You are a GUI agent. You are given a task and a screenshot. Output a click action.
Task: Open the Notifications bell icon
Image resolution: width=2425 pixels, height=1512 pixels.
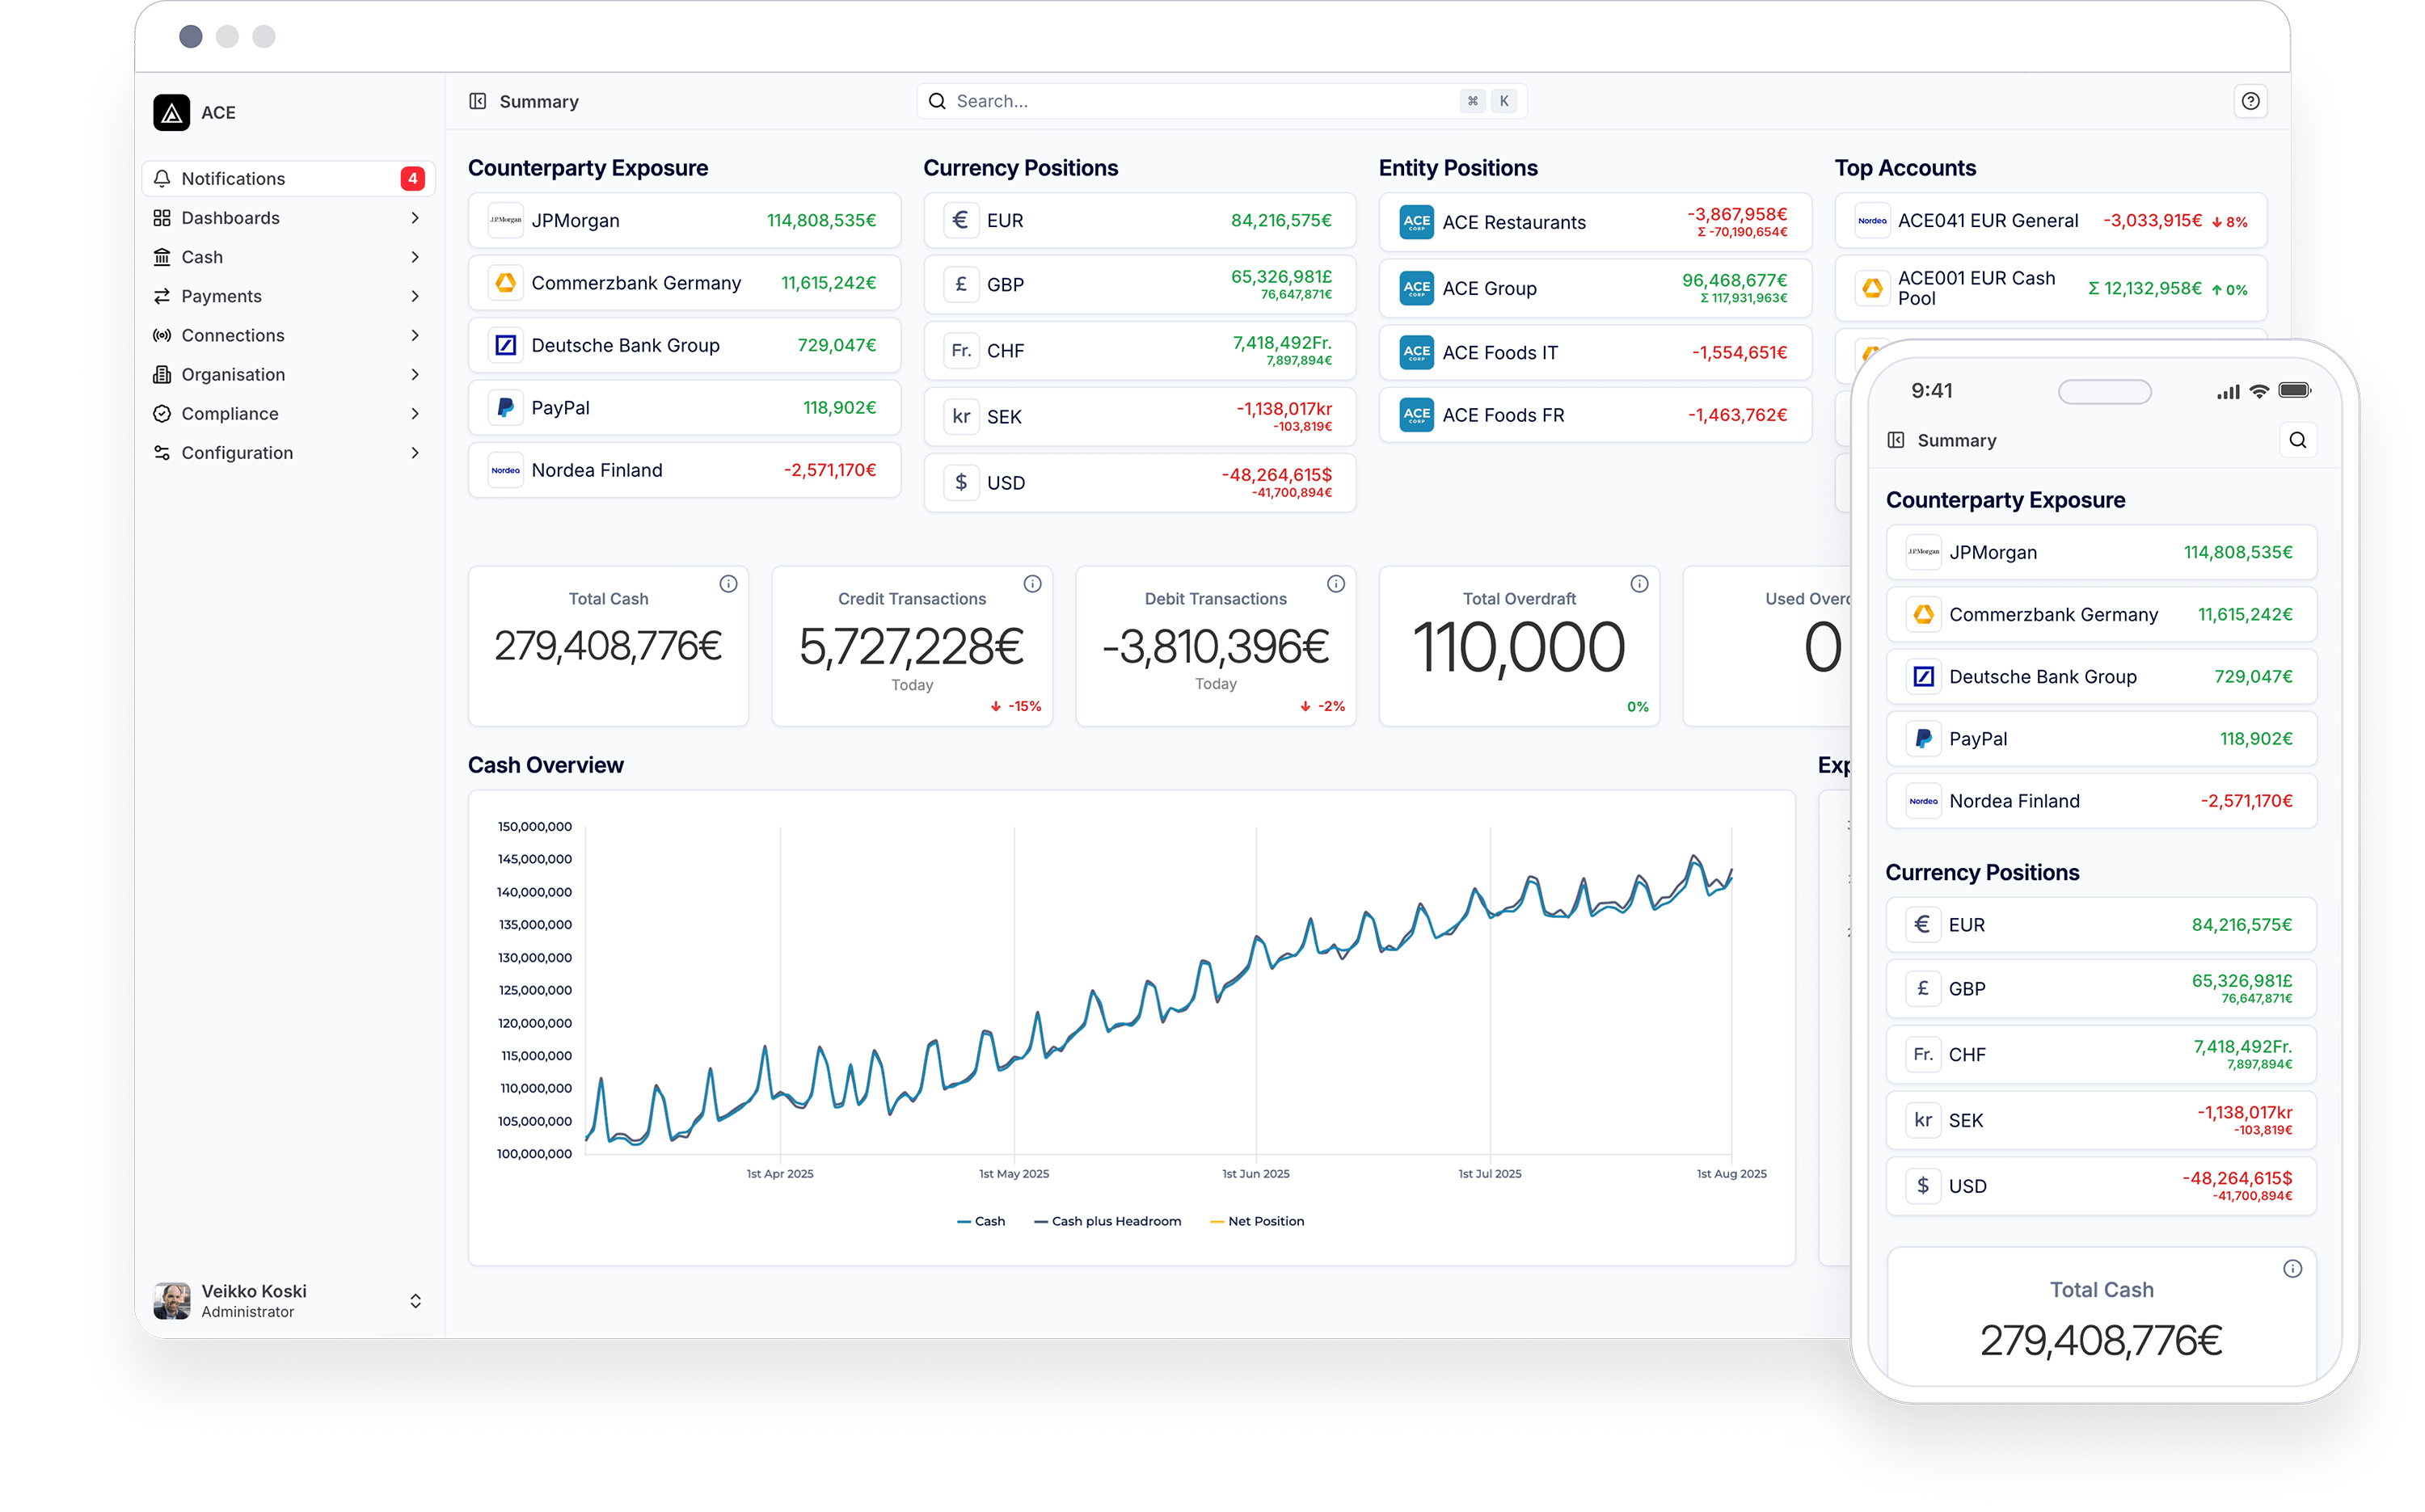click(163, 178)
